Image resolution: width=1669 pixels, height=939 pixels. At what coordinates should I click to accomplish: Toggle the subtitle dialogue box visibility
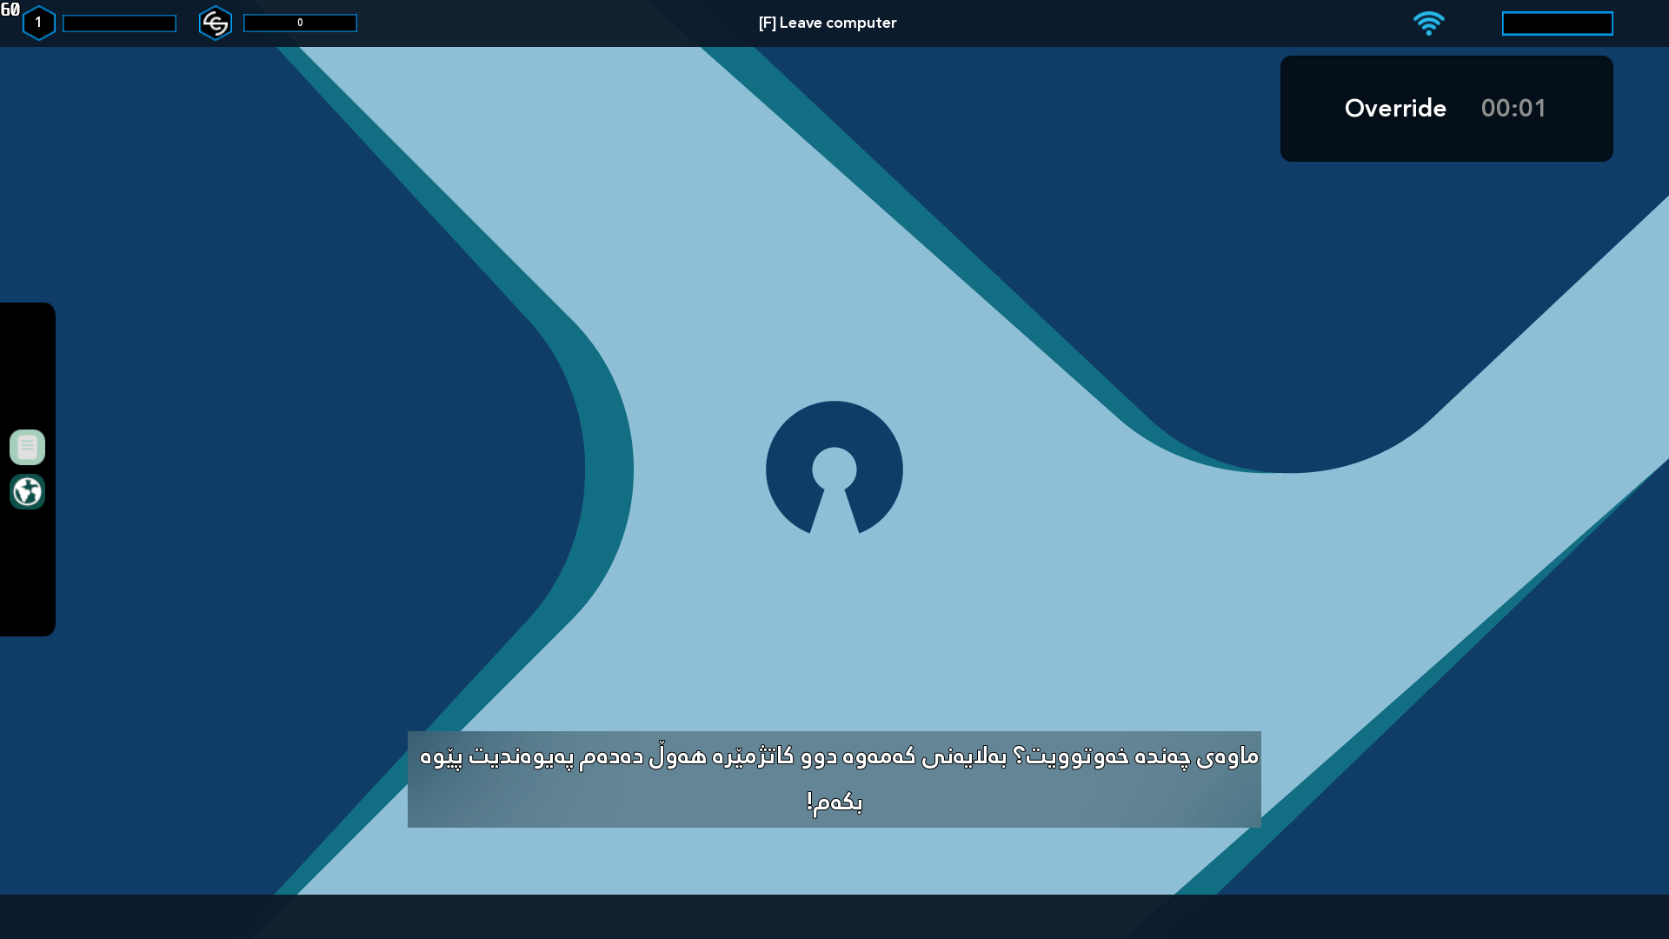coord(834,778)
